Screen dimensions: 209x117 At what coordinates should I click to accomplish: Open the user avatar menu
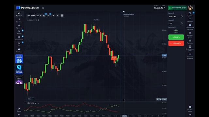(190, 8)
